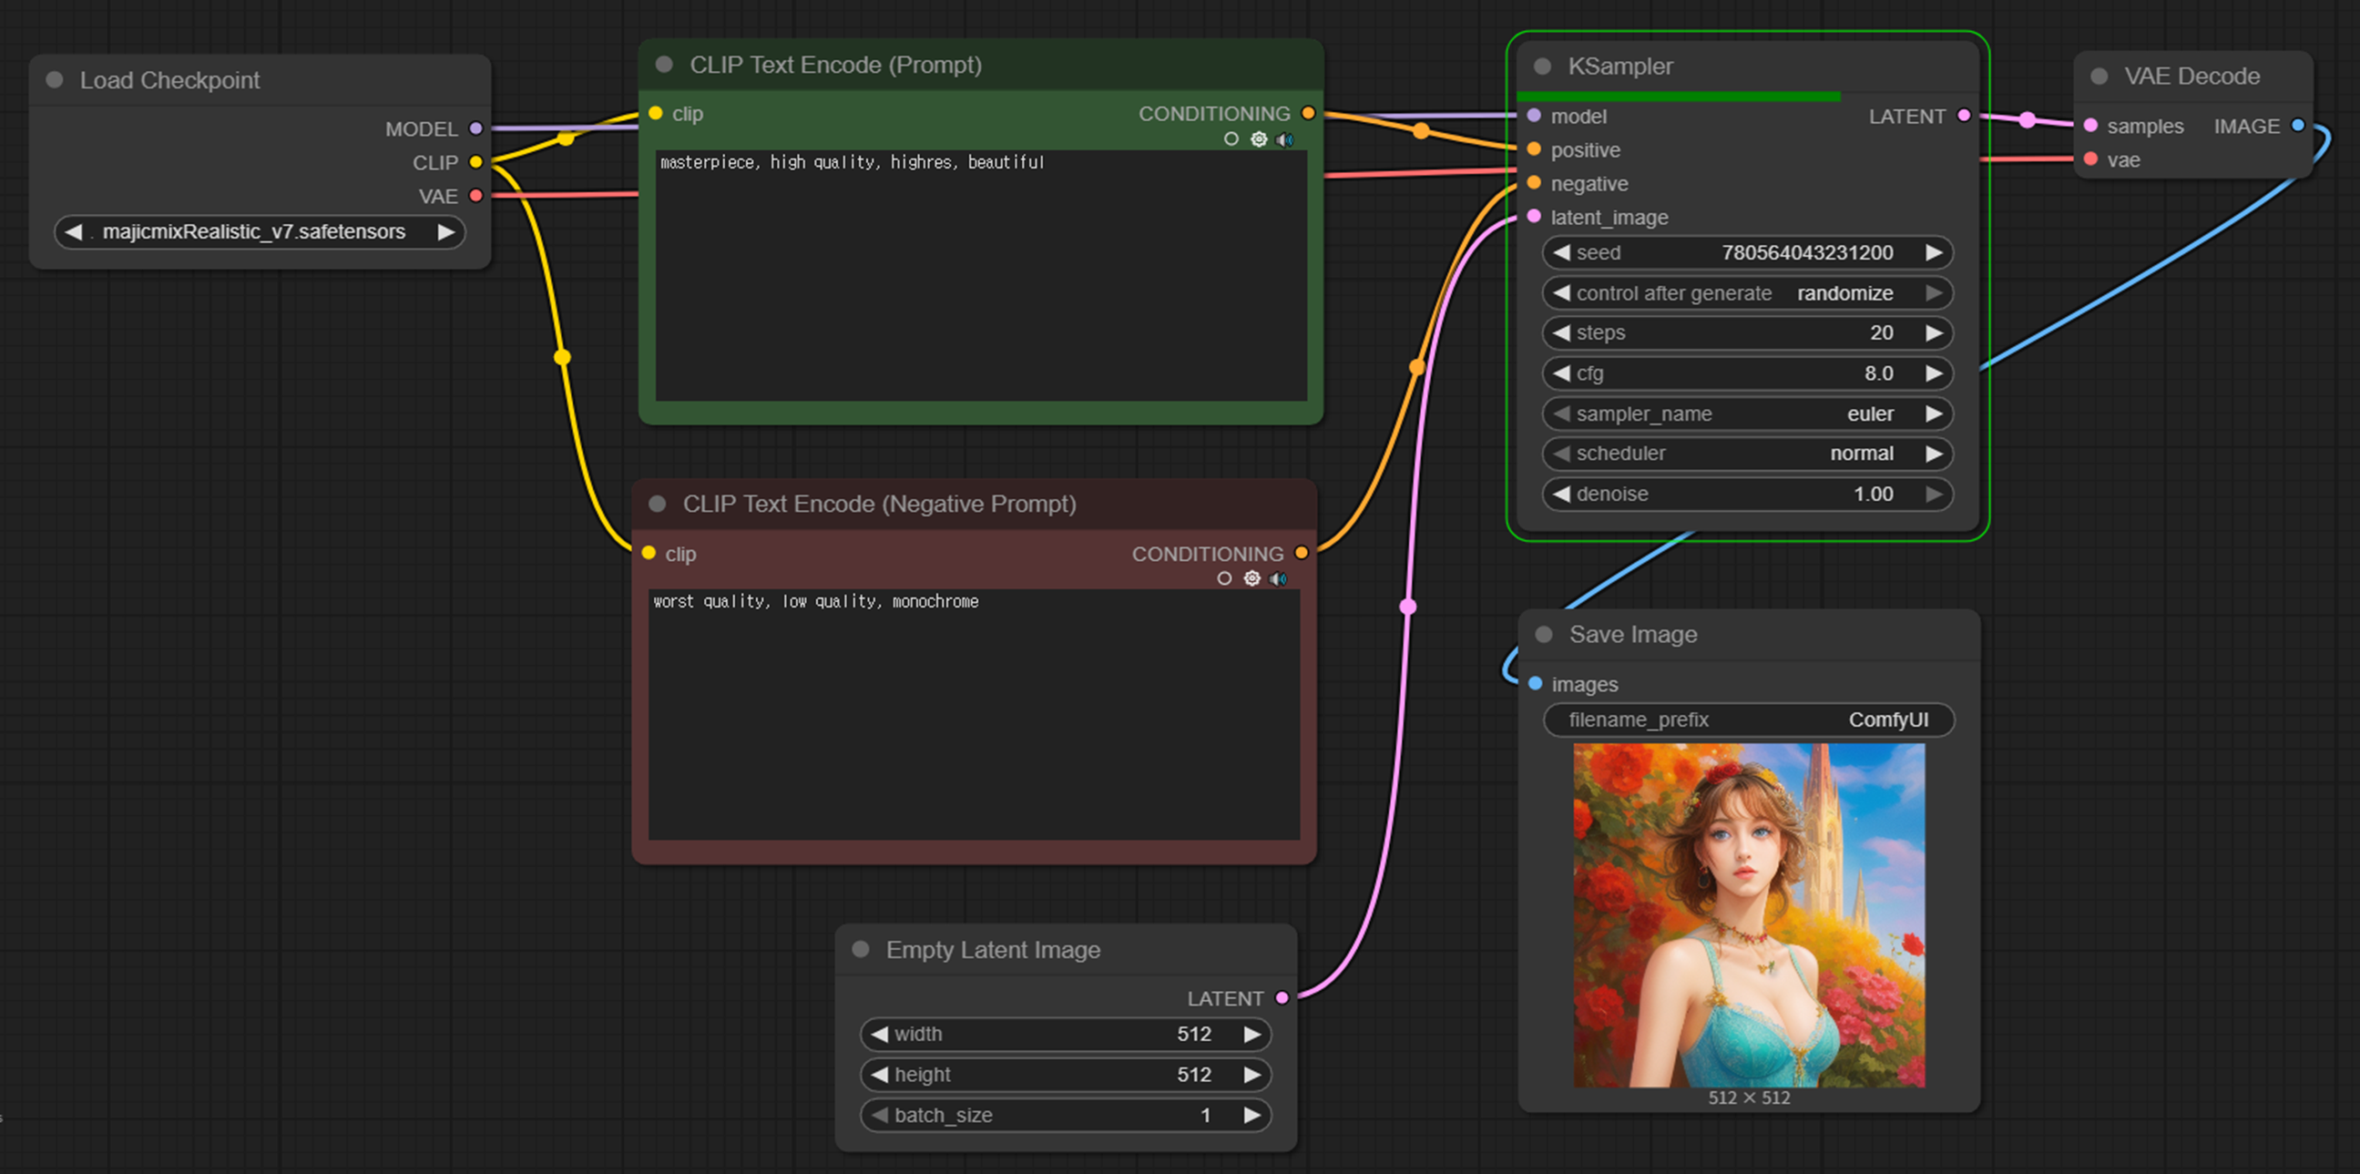The image size is (2360, 1174).
Task: Click the CONDITIONING output socket of the positive Prompt node
Action: [x=1308, y=114]
